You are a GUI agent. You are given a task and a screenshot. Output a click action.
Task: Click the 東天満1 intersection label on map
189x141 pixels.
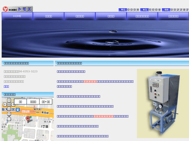click(x=38, y=109)
